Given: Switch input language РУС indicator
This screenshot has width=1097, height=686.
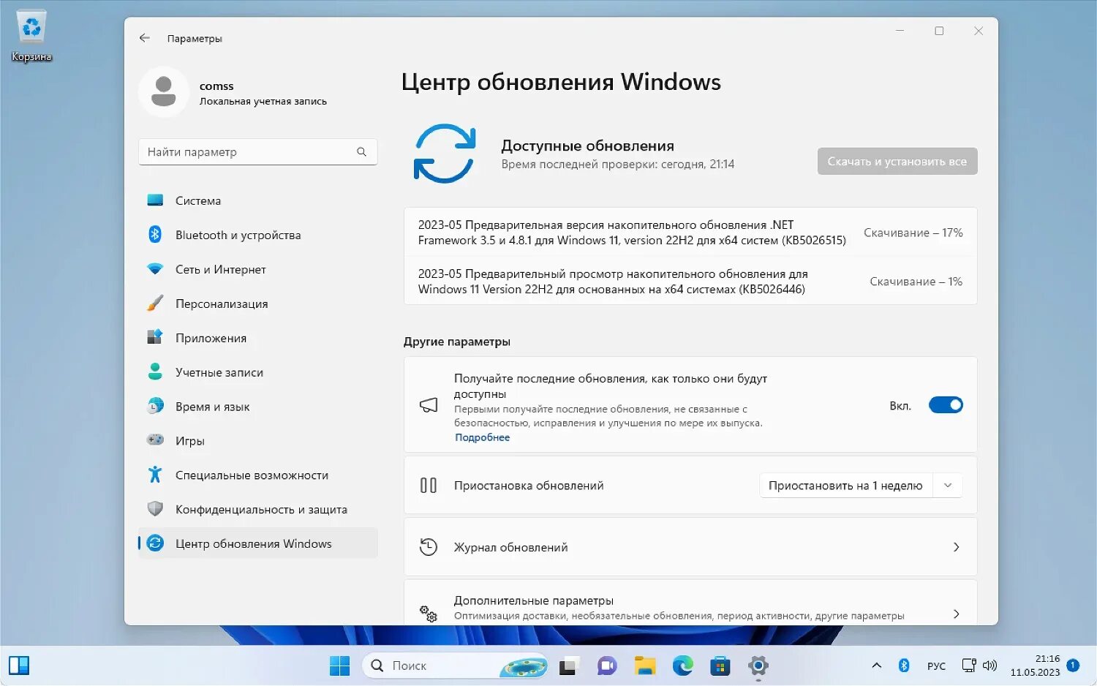Looking at the screenshot, I should (936, 666).
